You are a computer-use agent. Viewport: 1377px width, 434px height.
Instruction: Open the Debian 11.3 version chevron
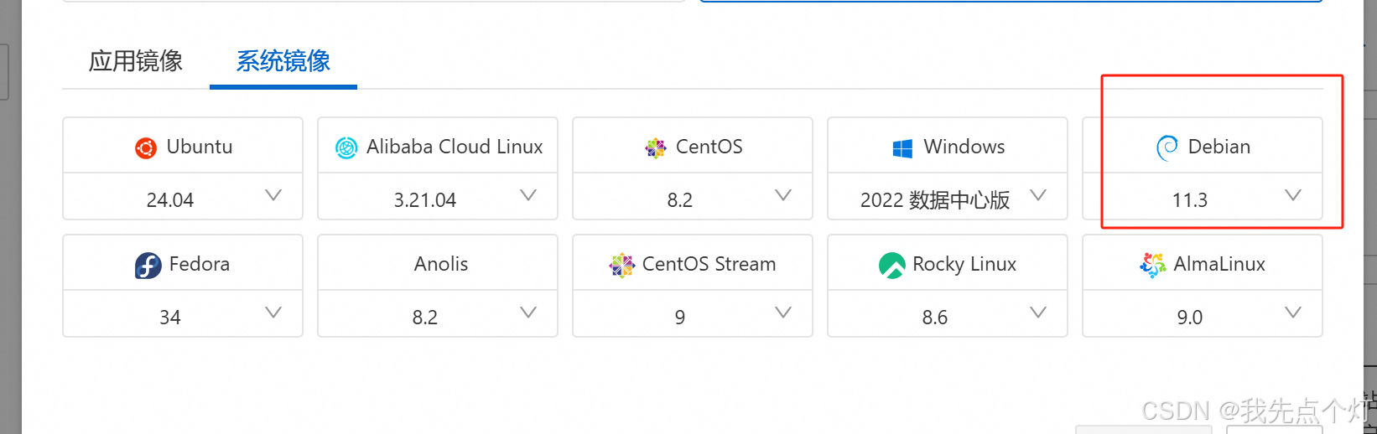pos(1293,195)
